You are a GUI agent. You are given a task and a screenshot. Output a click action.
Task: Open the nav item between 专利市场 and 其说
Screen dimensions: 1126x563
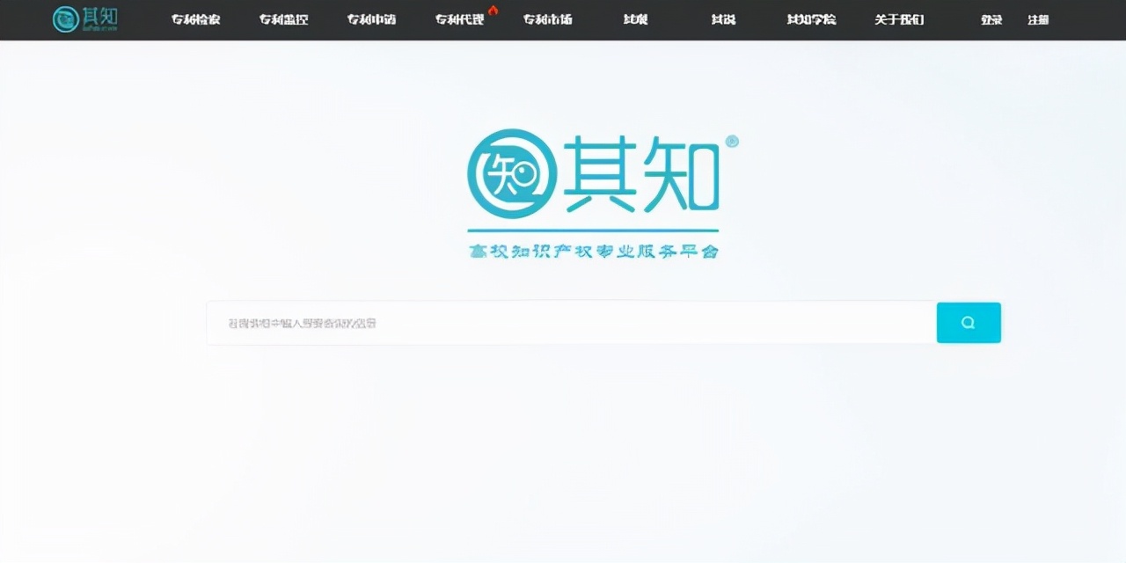pyautogui.click(x=635, y=19)
